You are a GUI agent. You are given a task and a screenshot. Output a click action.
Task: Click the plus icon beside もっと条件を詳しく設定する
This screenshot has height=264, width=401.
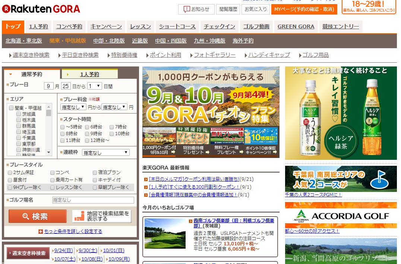point(40,232)
